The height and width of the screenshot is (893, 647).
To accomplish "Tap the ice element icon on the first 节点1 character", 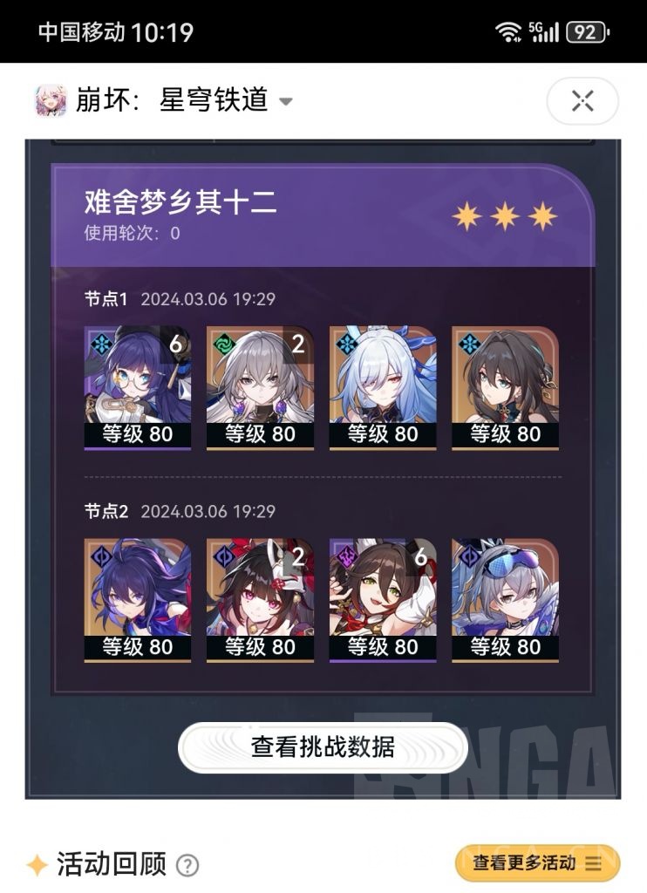I will coord(101,344).
